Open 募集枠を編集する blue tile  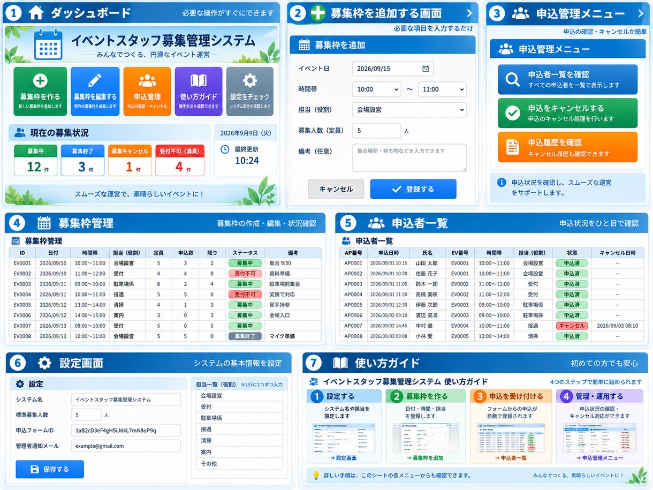point(95,91)
